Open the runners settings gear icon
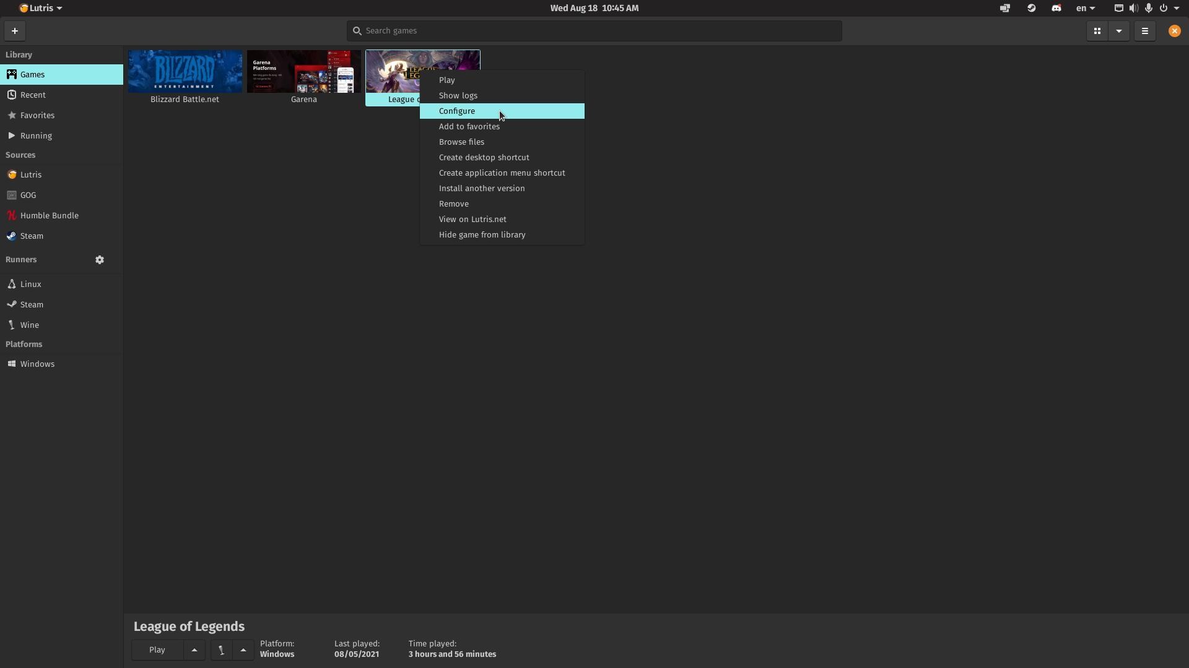1189x668 pixels. click(100, 260)
